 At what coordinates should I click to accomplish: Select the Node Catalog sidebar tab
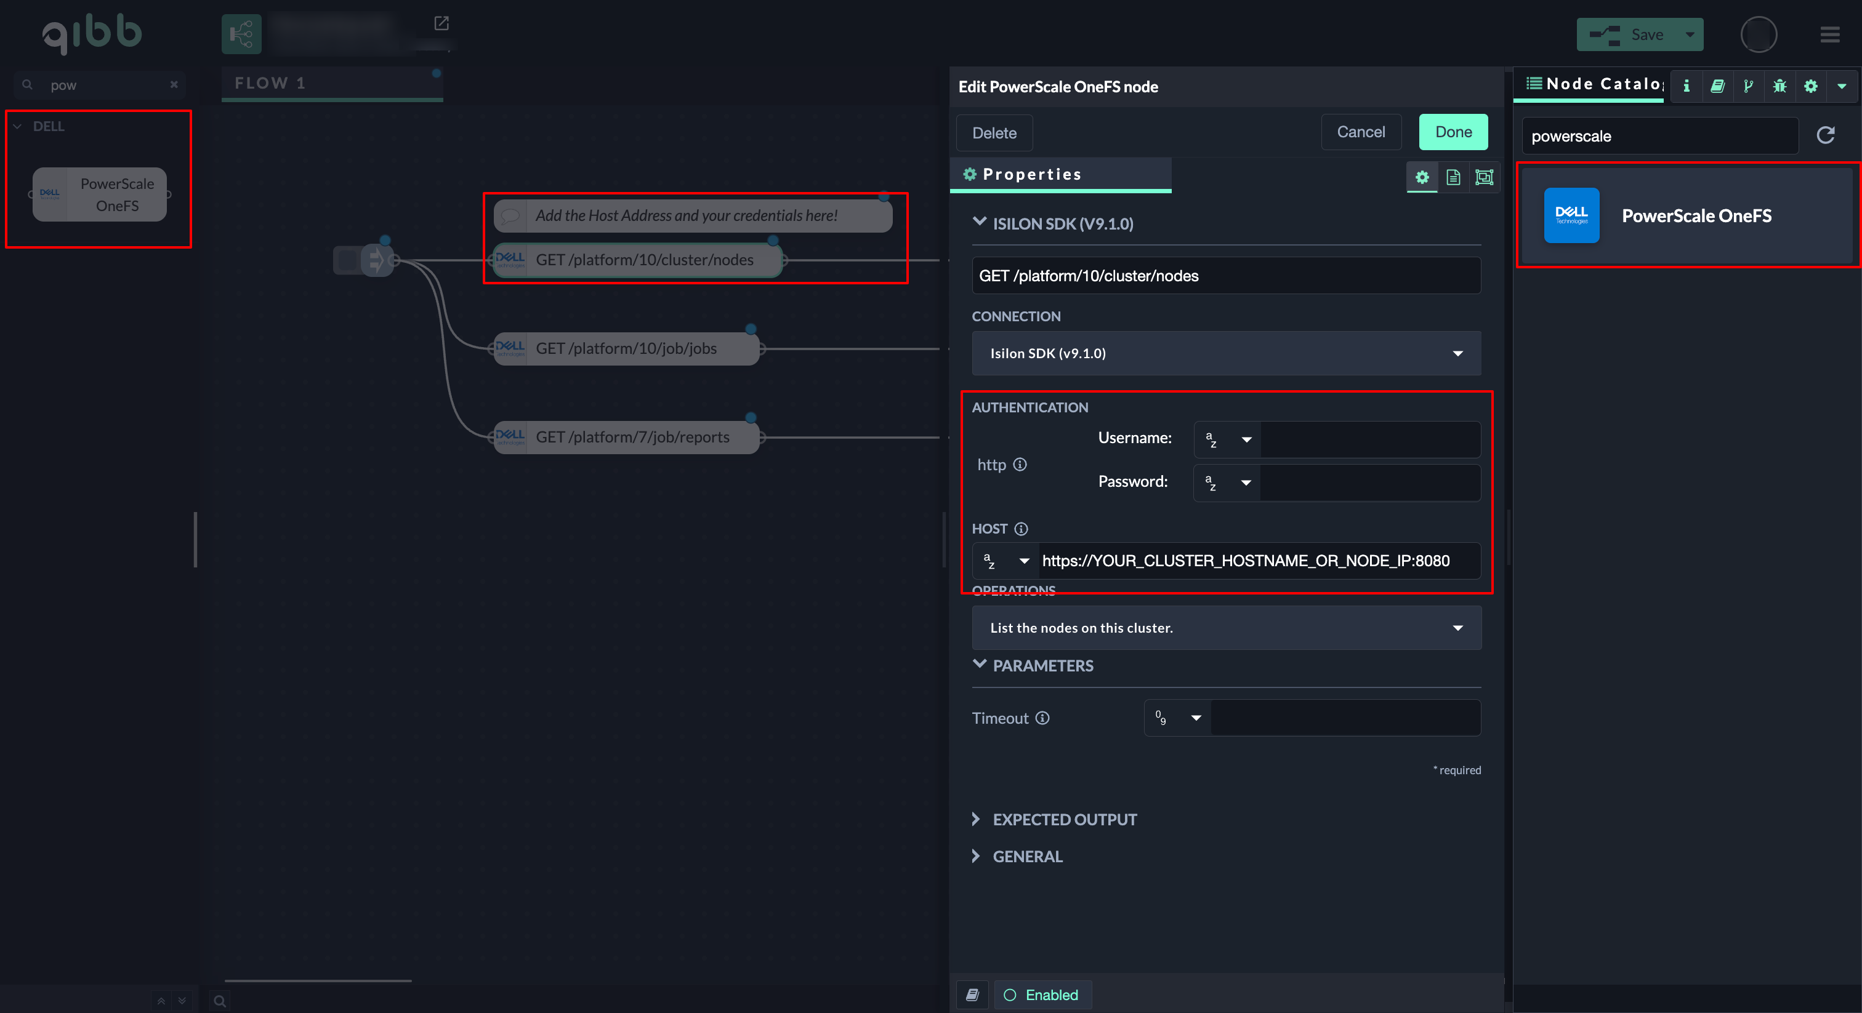pyautogui.click(x=1594, y=84)
